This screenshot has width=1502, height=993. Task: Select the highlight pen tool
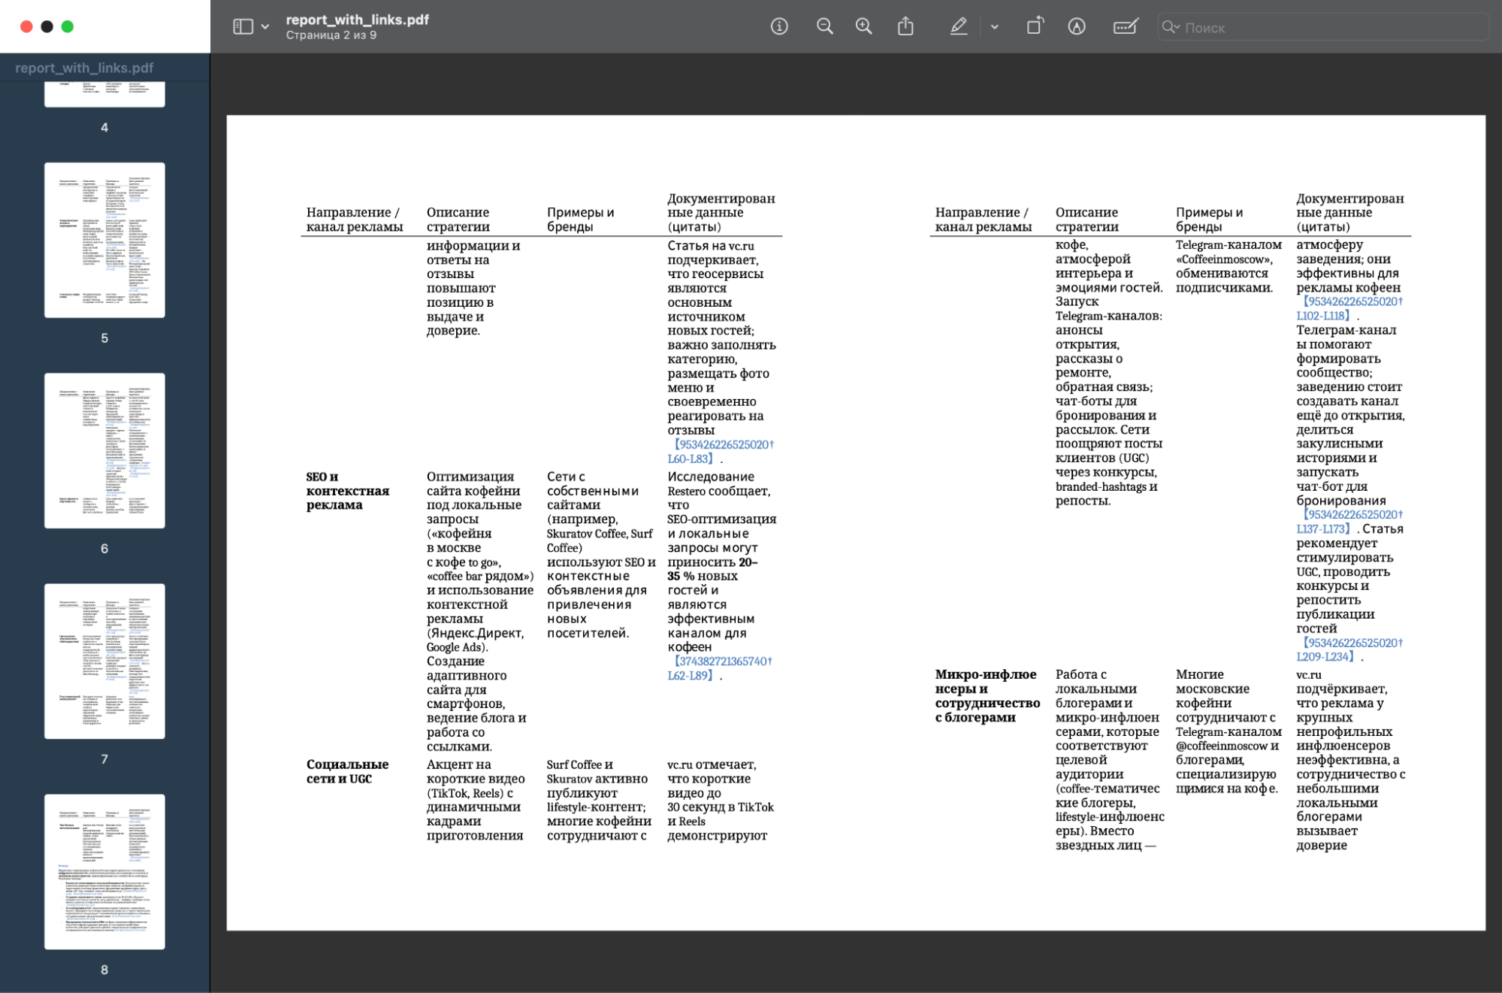click(x=958, y=27)
